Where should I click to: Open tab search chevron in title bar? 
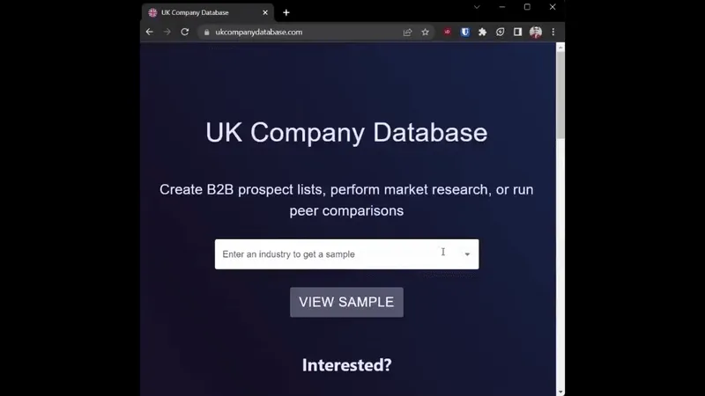(477, 7)
